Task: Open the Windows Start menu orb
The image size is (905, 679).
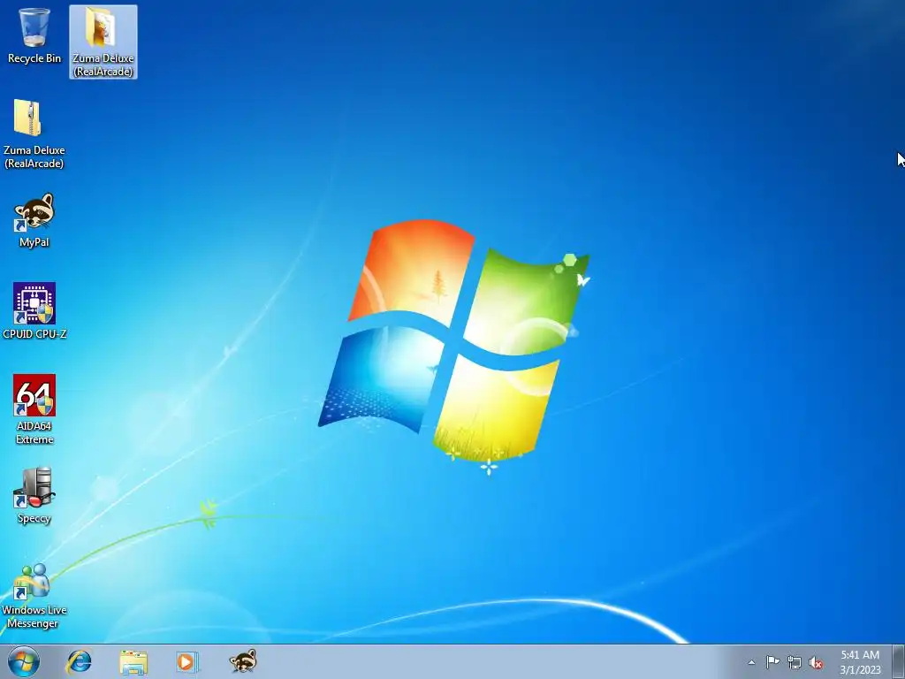Action: (24, 661)
